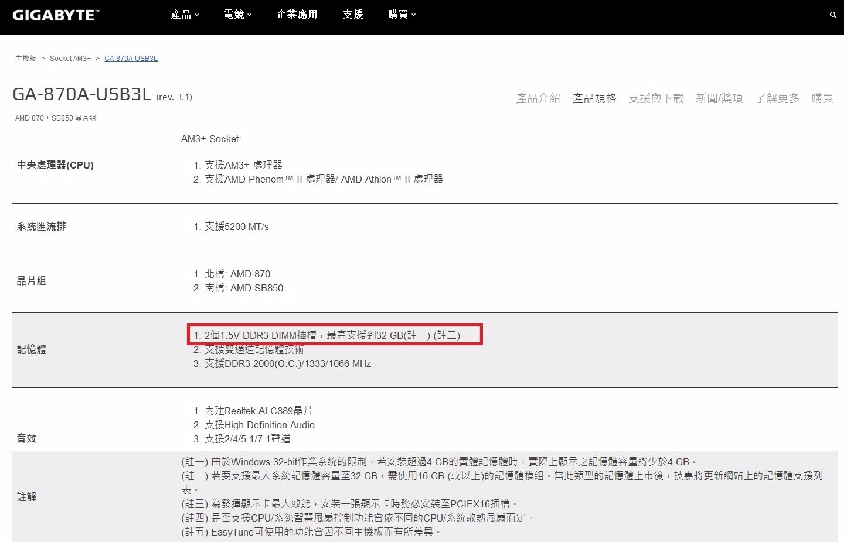Select the 中央處理器(CPU) row label
847x542 pixels.
pos(56,165)
